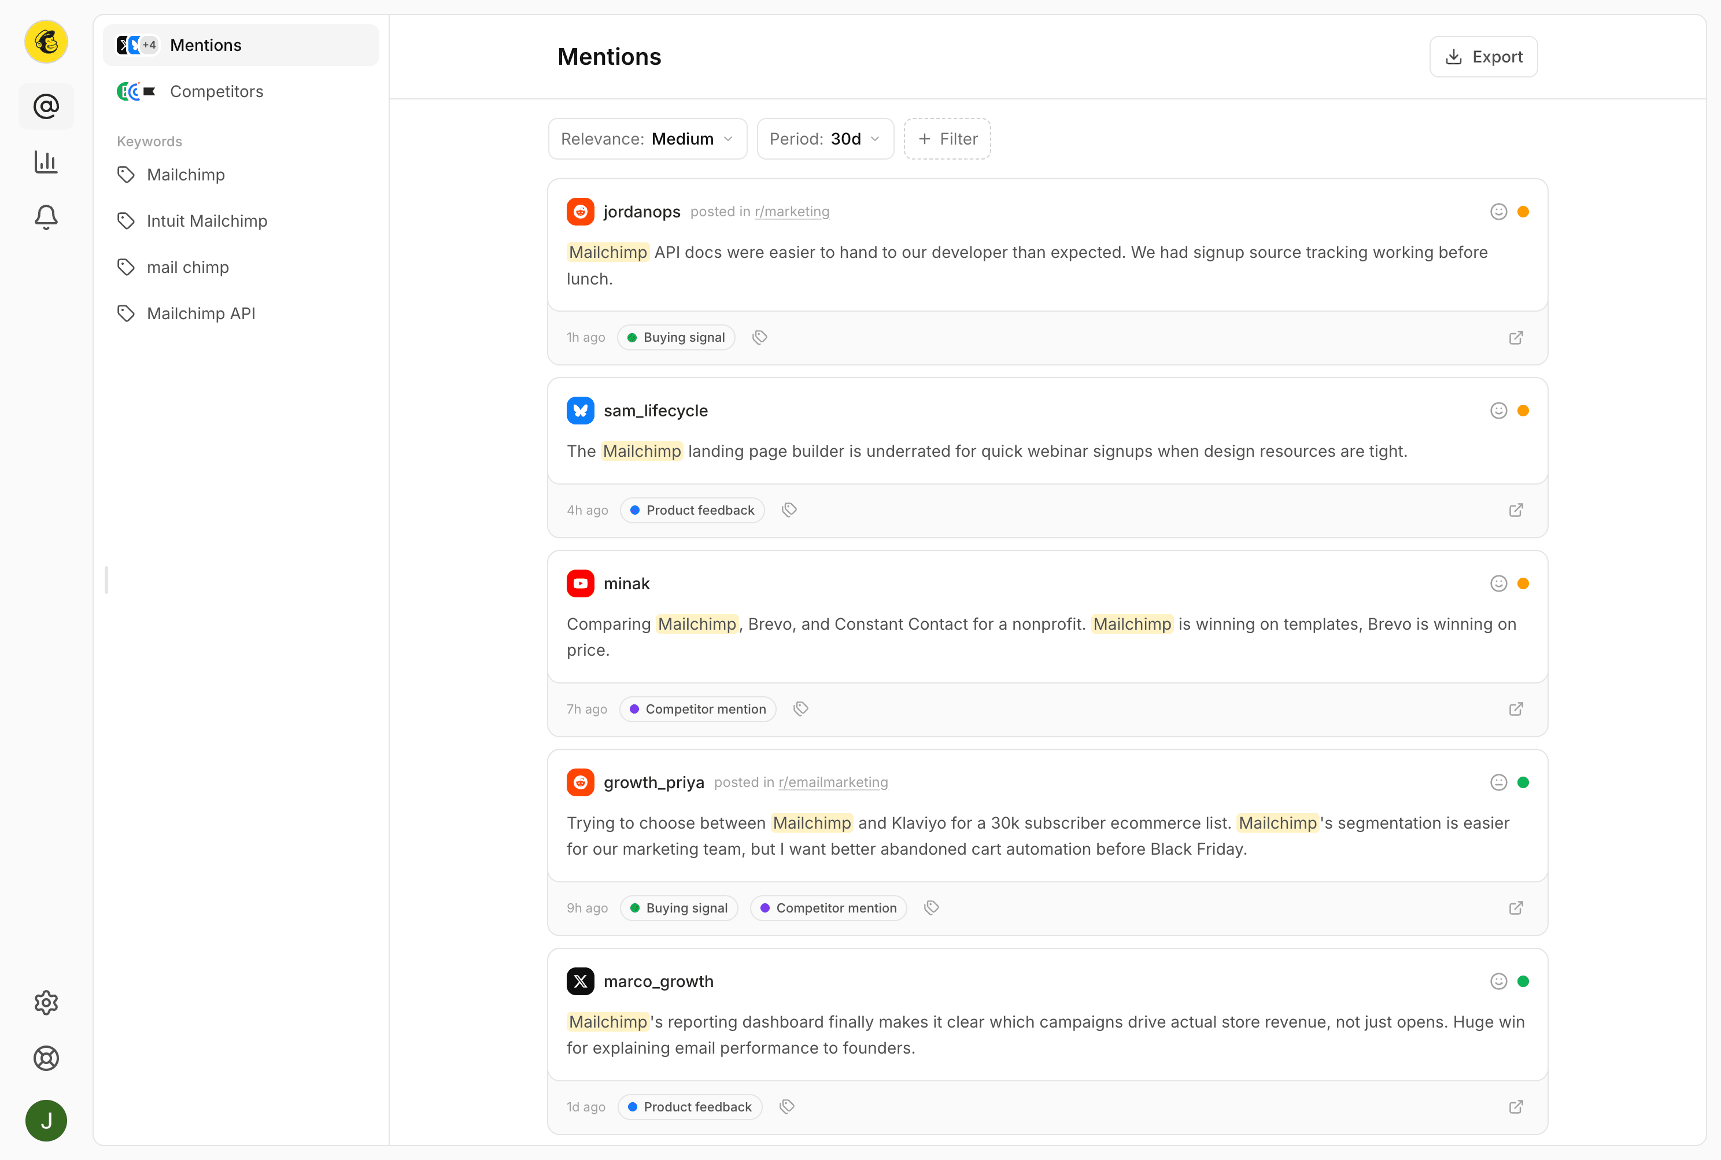Viewport: 1721px width, 1160px height.
Task: Open the r/emailmarketing subreddit link
Action: coord(833,783)
